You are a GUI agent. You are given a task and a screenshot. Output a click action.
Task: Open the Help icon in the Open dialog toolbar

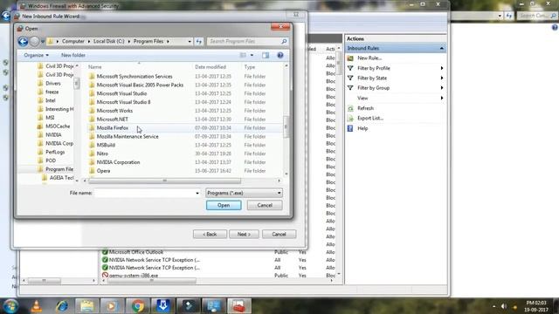pyautogui.click(x=280, y=55)
